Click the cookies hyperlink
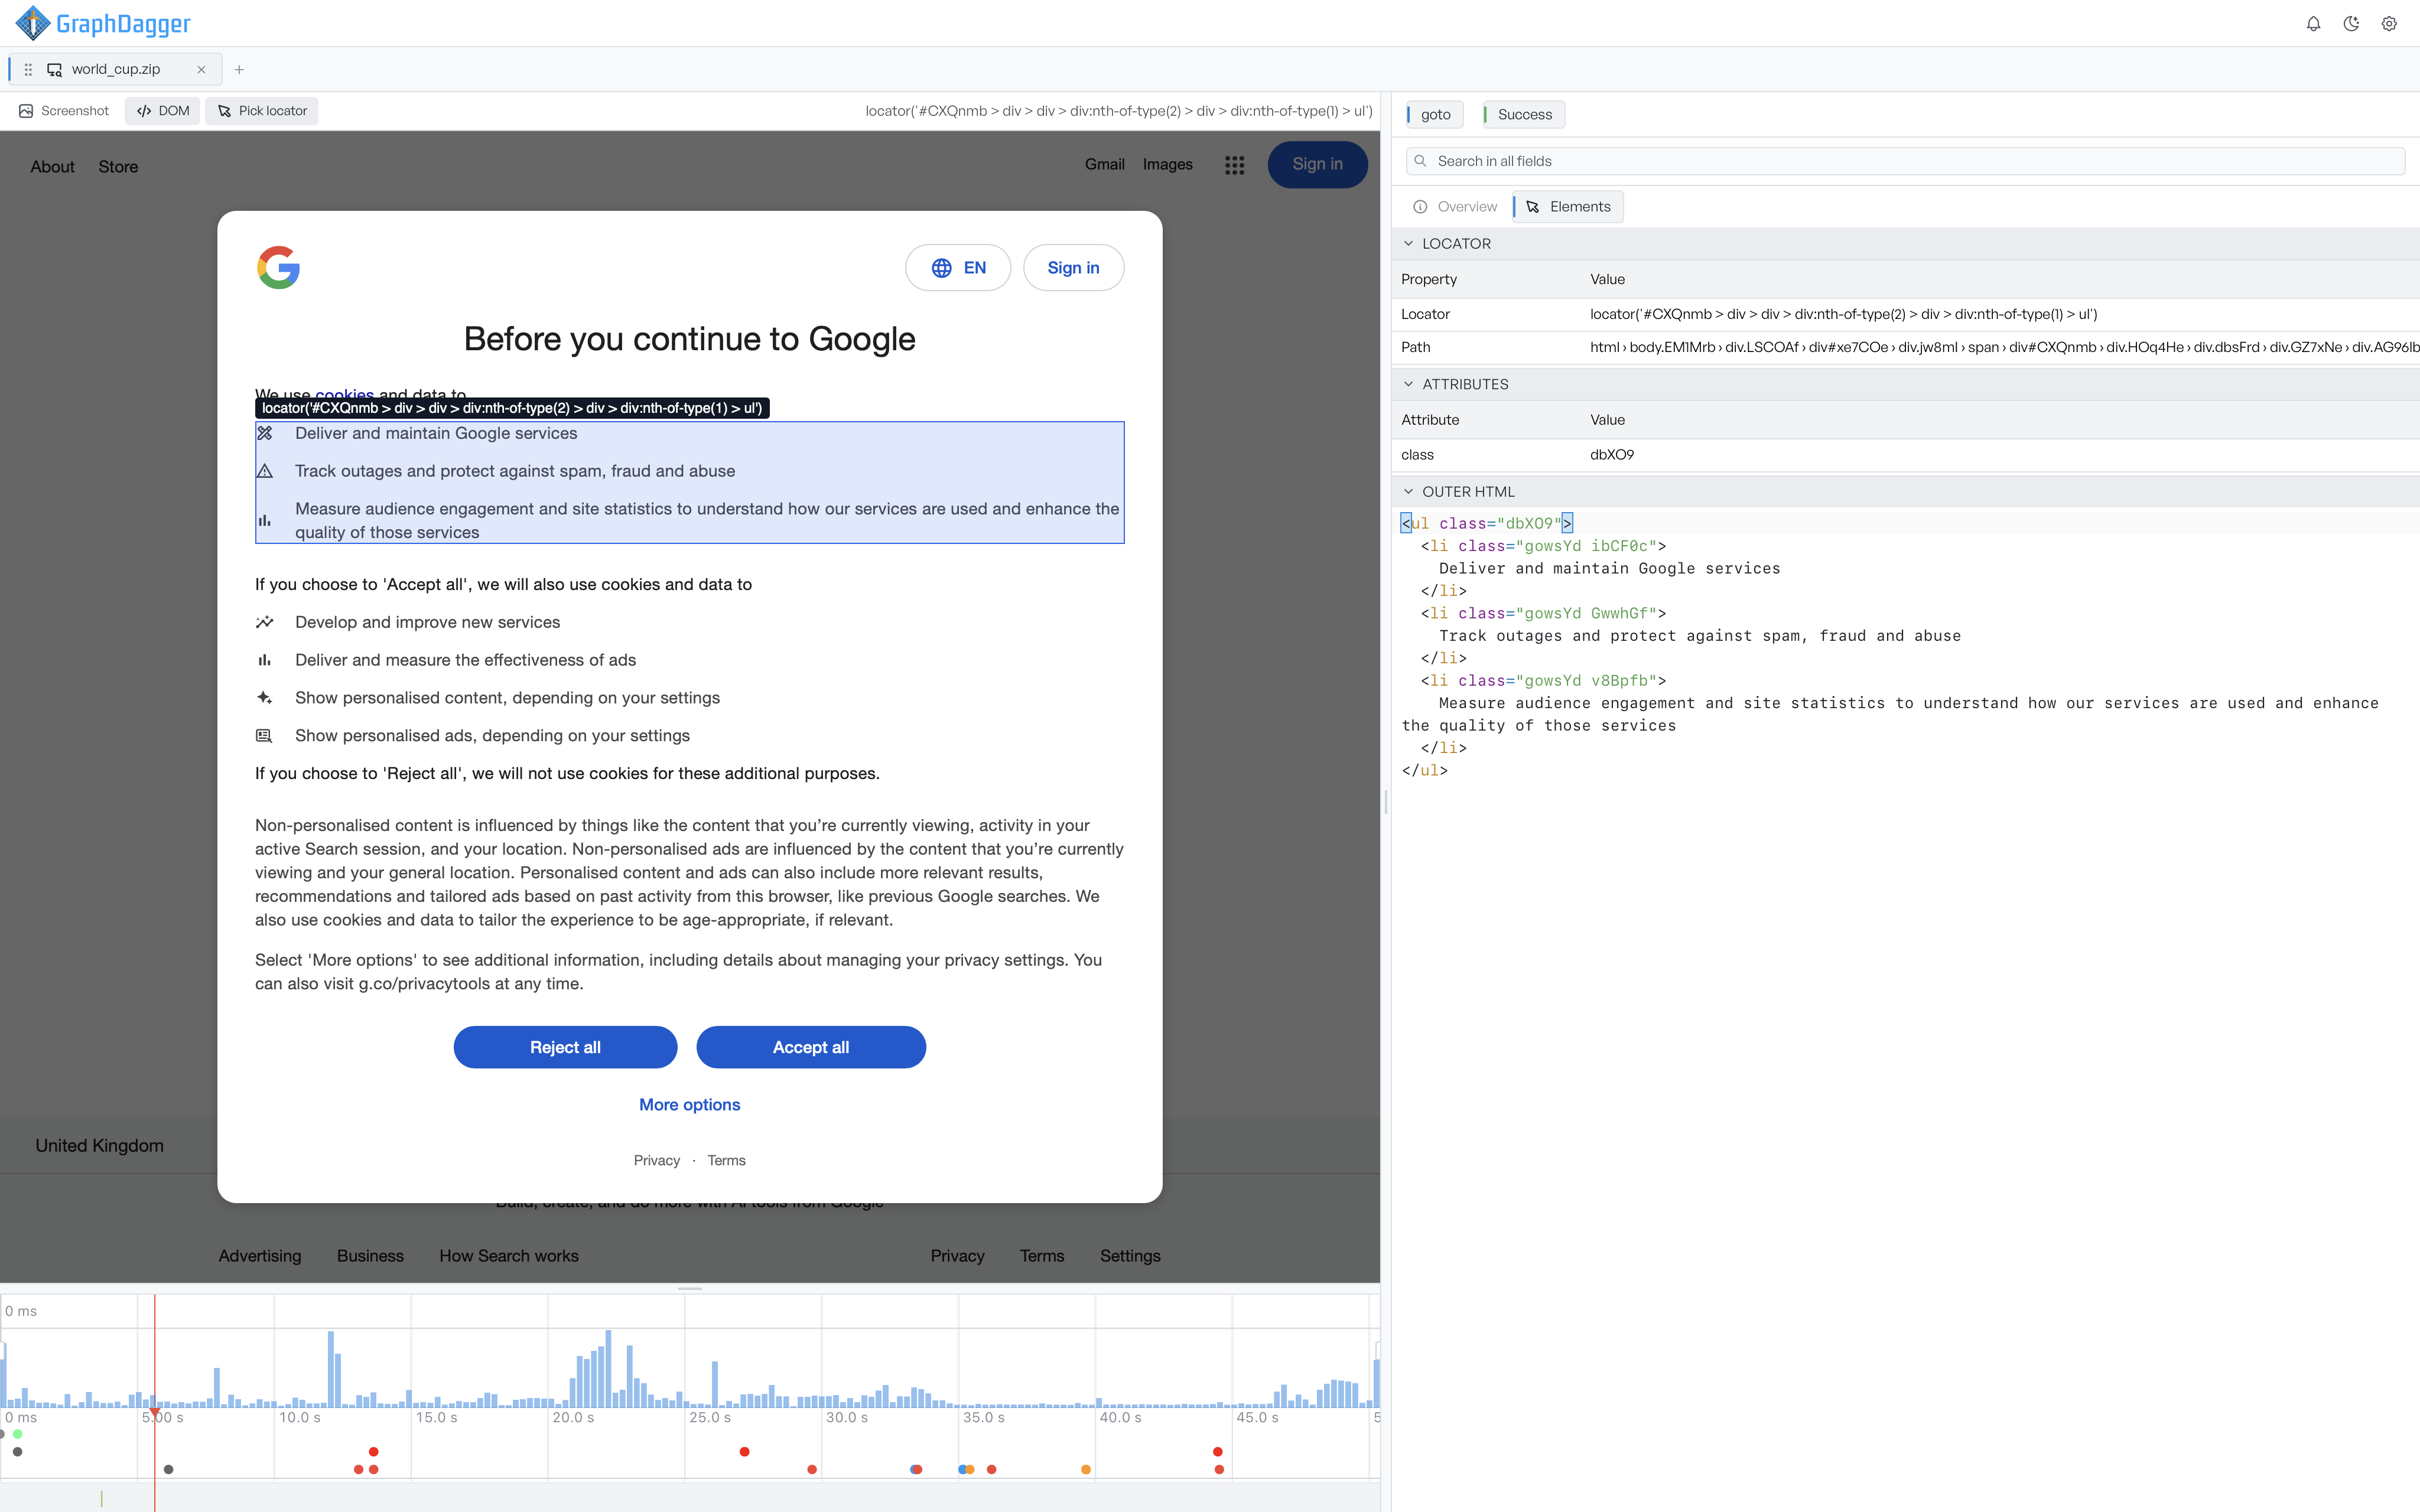2420x1512 pixels. pyautogui.click(x=344, y=393)
